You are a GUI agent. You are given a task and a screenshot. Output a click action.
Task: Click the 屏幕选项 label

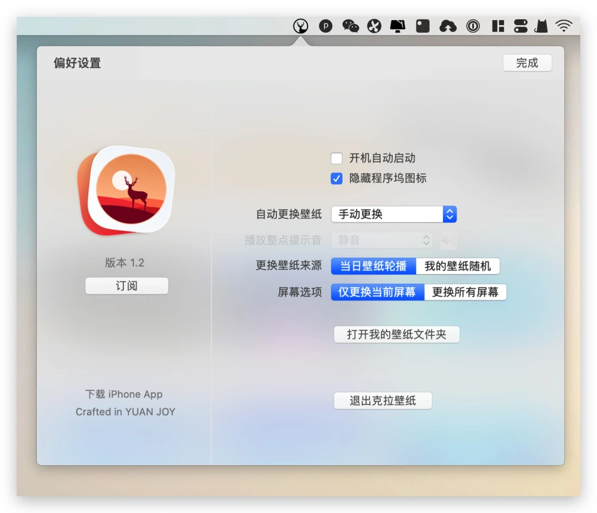(300, 292)
